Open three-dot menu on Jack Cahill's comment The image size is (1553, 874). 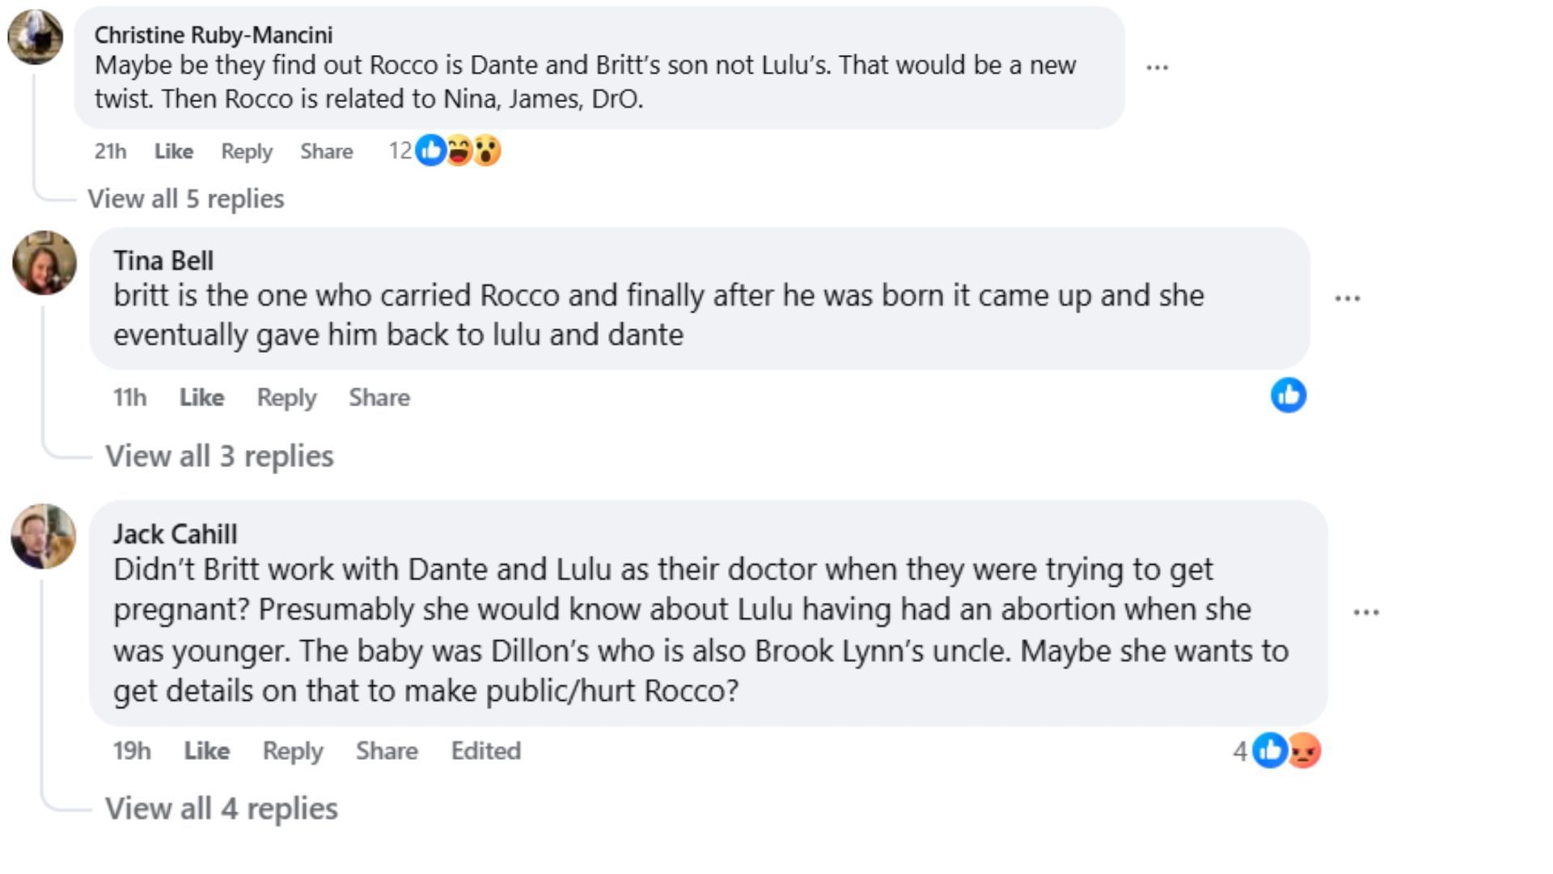coord(1366,613)
